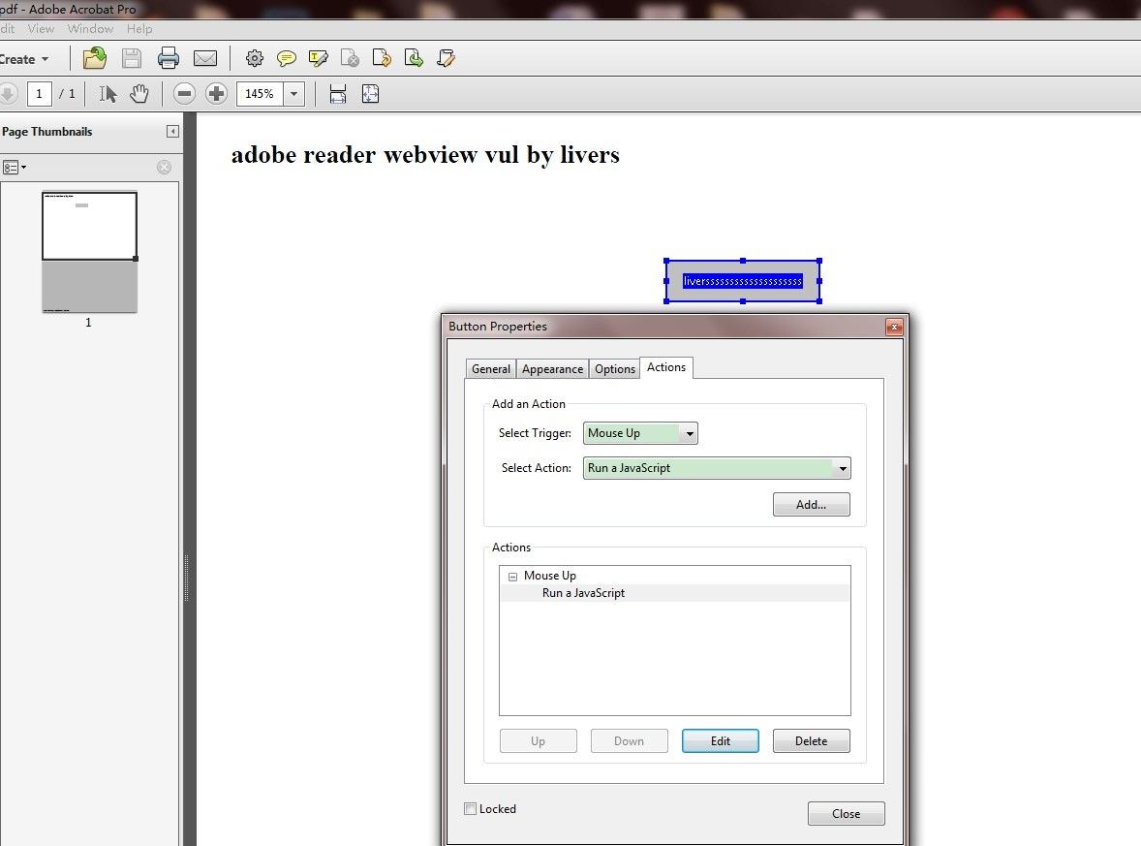Screen dimensions: 1141x846
Task: Collapse the Mouse Up tree node
Action: (512, 577)
